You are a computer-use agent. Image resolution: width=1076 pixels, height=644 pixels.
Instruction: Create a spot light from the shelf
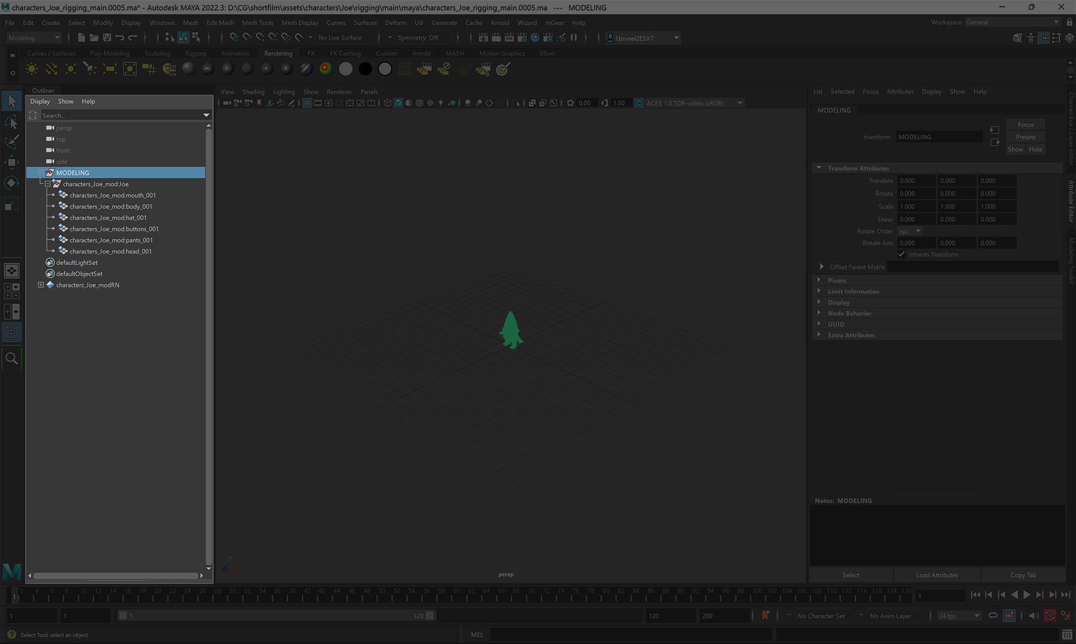(90, 69)
